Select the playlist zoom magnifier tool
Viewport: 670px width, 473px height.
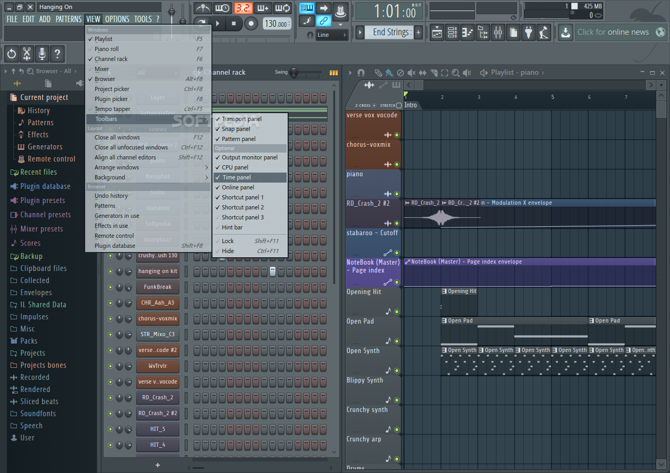(x=455, y=73)
